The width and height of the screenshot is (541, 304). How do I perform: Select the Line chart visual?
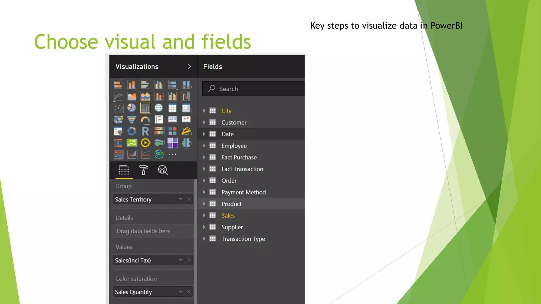(118, 96)
